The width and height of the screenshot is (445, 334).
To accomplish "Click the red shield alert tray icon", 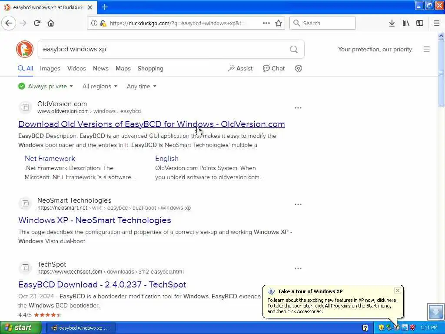I will pyautogui.click(x=413, y=328).
